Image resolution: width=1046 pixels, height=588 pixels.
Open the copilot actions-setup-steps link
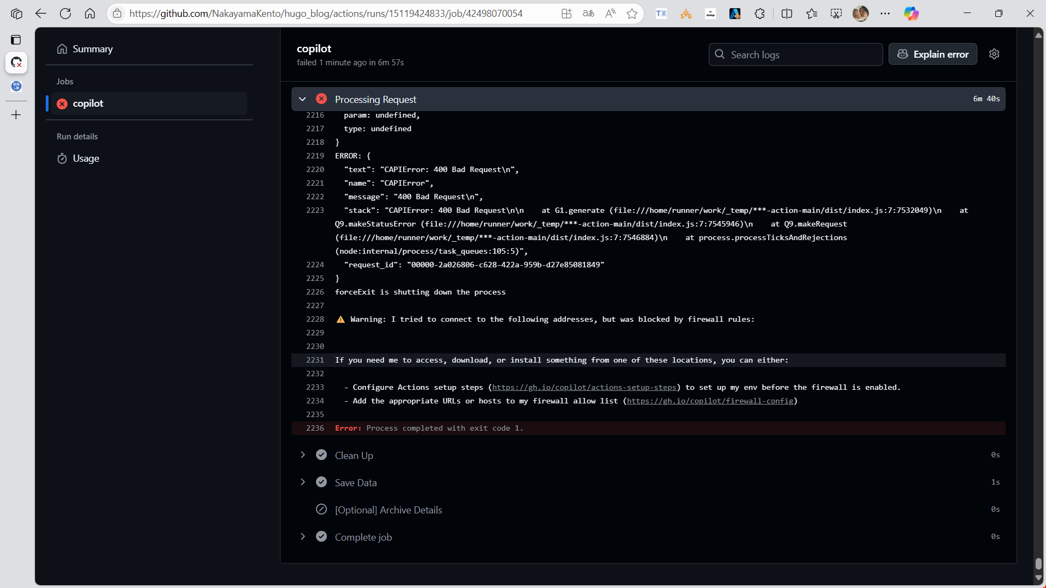click(584, 387)
